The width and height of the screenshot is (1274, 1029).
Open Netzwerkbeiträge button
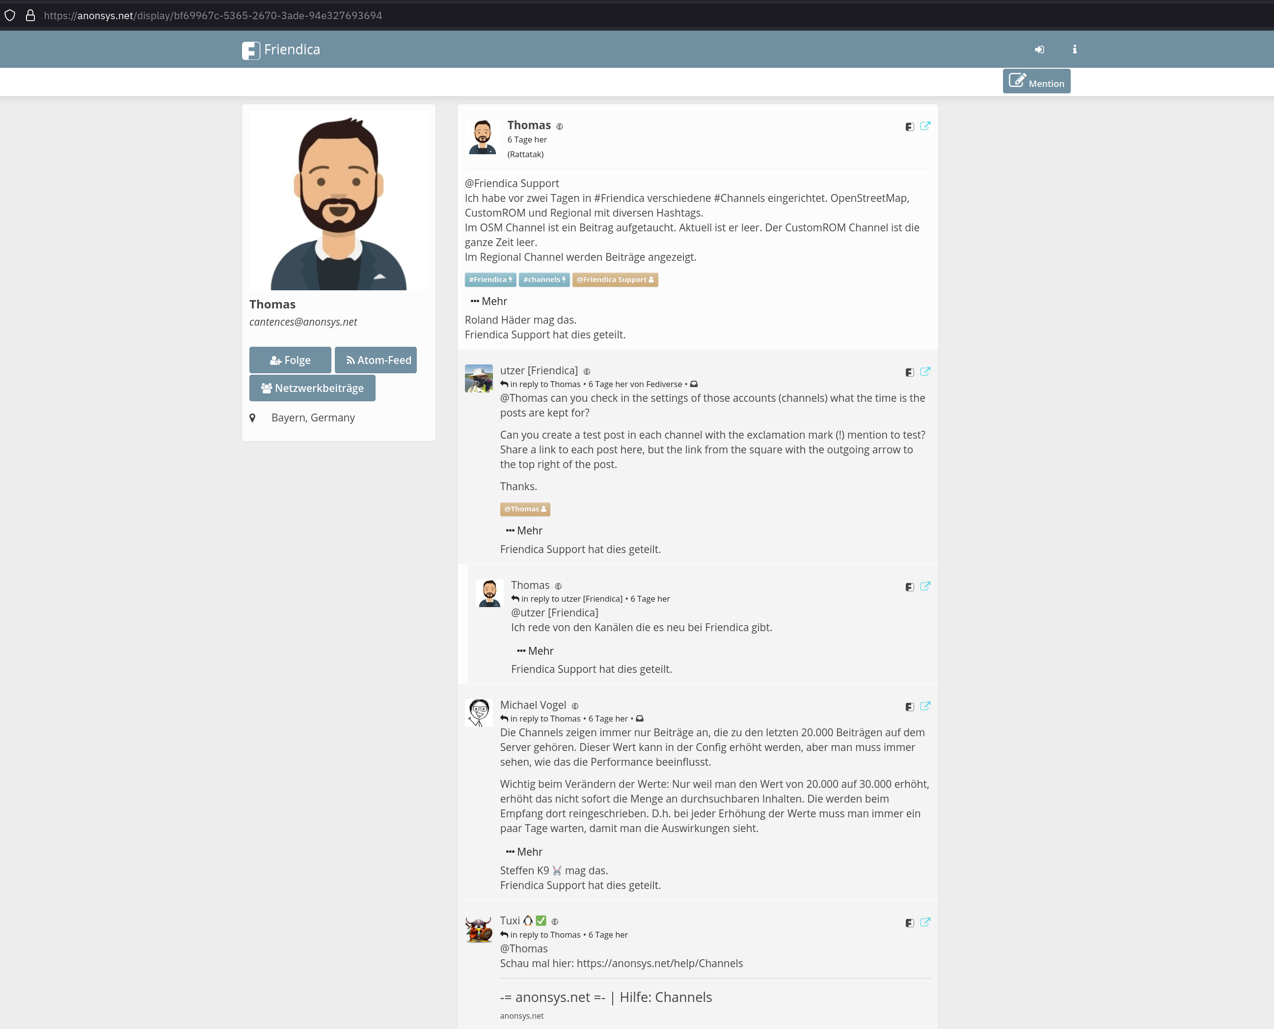coord(312,388)
